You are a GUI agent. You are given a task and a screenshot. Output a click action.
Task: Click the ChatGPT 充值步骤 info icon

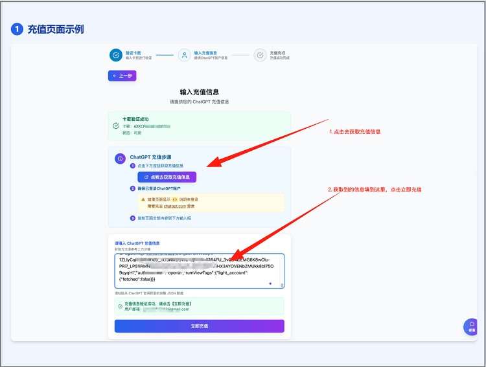pos(120,159)
